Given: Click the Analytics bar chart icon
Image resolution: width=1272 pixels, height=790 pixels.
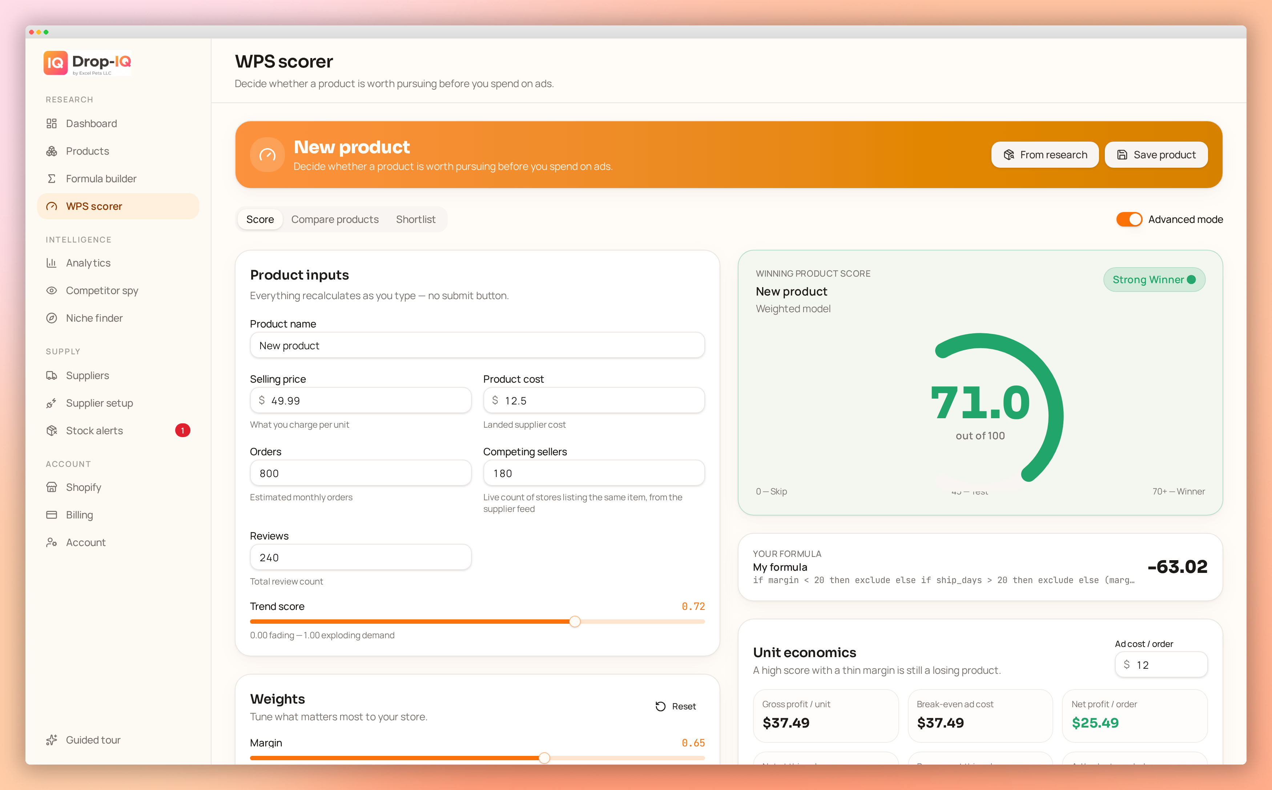Looking at the screenshot, I should [x=51, y=263].
